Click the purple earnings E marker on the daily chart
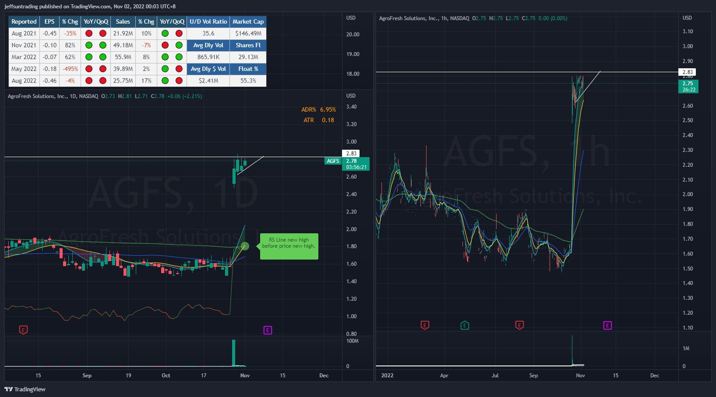The width and height of the screenshot is (716, 397). (268, 330)
